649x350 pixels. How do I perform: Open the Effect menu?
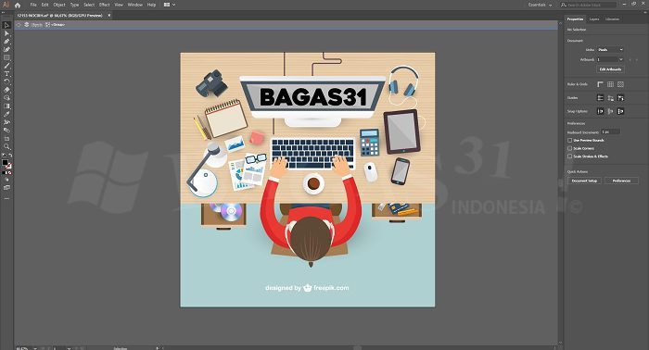pos(104,5)
